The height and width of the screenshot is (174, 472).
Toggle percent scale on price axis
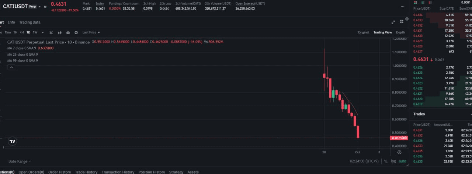pyautogui.click(x=386, y=161)
